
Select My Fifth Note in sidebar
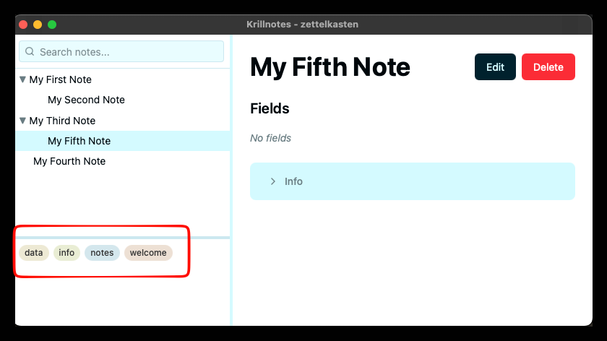click(79, 141)
